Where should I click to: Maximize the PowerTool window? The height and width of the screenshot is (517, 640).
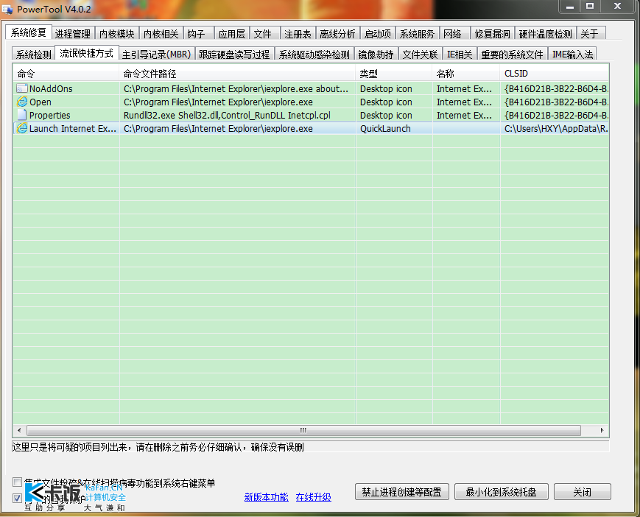coord(590,7)
